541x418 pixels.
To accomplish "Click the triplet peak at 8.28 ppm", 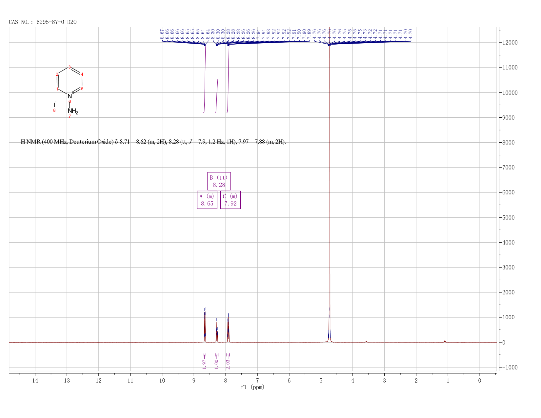I will point(217,331).
